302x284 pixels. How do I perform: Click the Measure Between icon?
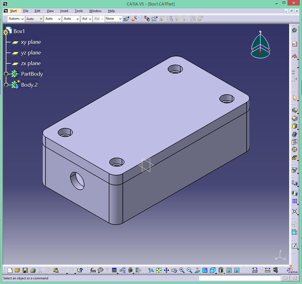click(x=267, y=270)
